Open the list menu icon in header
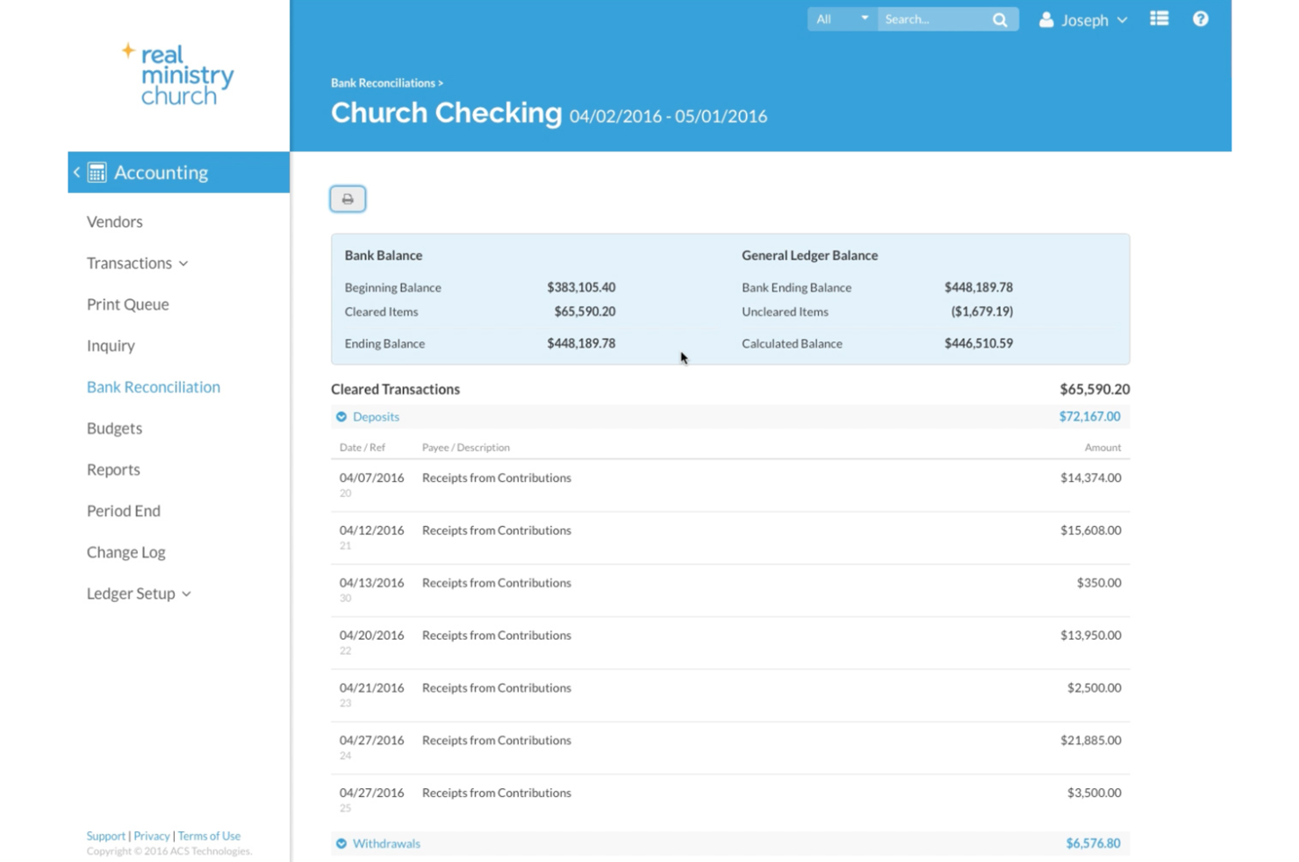This screenshot has height=862, width=1299. [x=1159, y=19]
